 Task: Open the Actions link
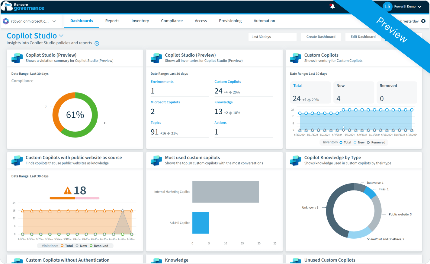tap(220, 123)
